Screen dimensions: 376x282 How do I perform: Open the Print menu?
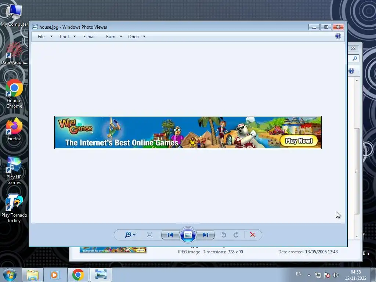coord(65,37)
